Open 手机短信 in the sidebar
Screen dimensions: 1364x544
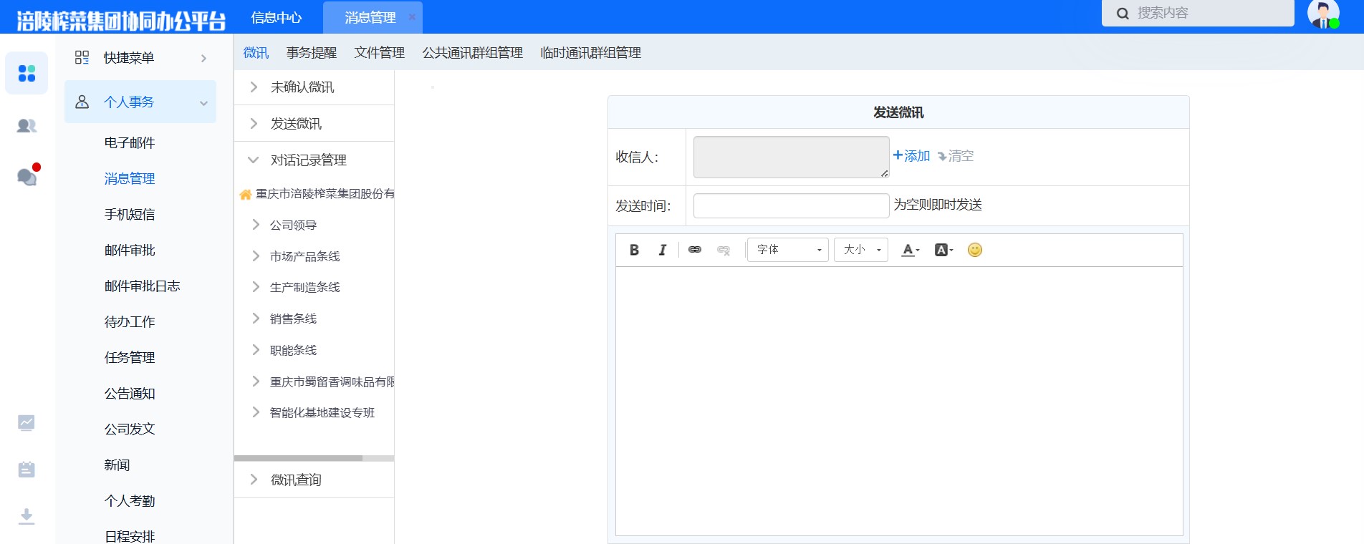[130, 215]
